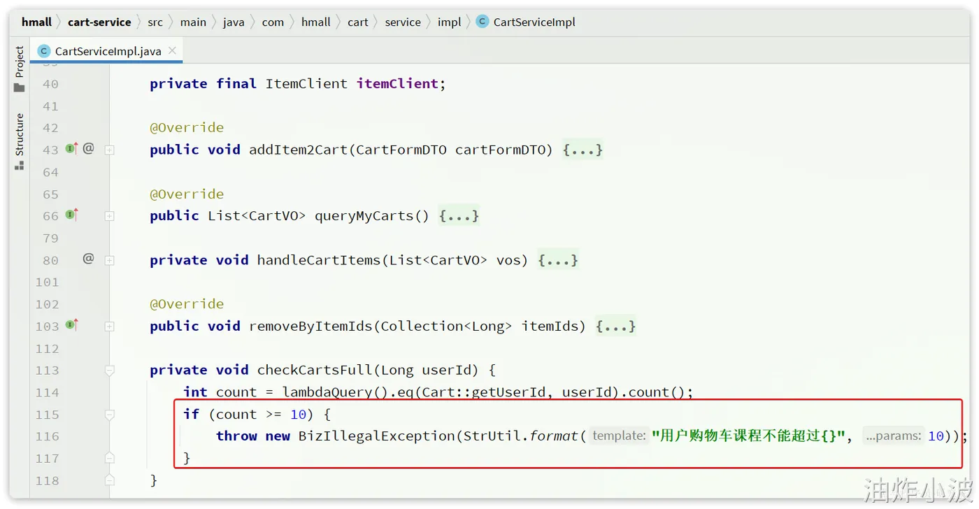Click line number 116 in the gutter
The height and width of the screenshot is (509, 979).
pyautogui.click(x=48, y=436)
